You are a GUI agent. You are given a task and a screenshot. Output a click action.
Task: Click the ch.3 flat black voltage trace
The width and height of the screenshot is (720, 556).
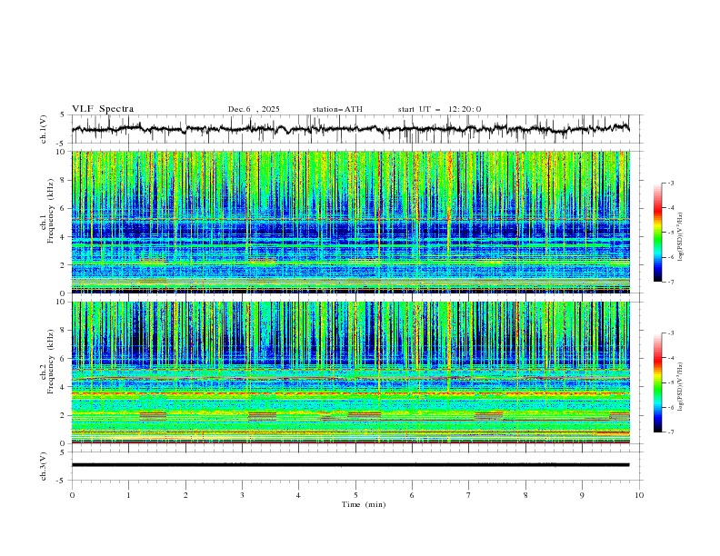350,465
